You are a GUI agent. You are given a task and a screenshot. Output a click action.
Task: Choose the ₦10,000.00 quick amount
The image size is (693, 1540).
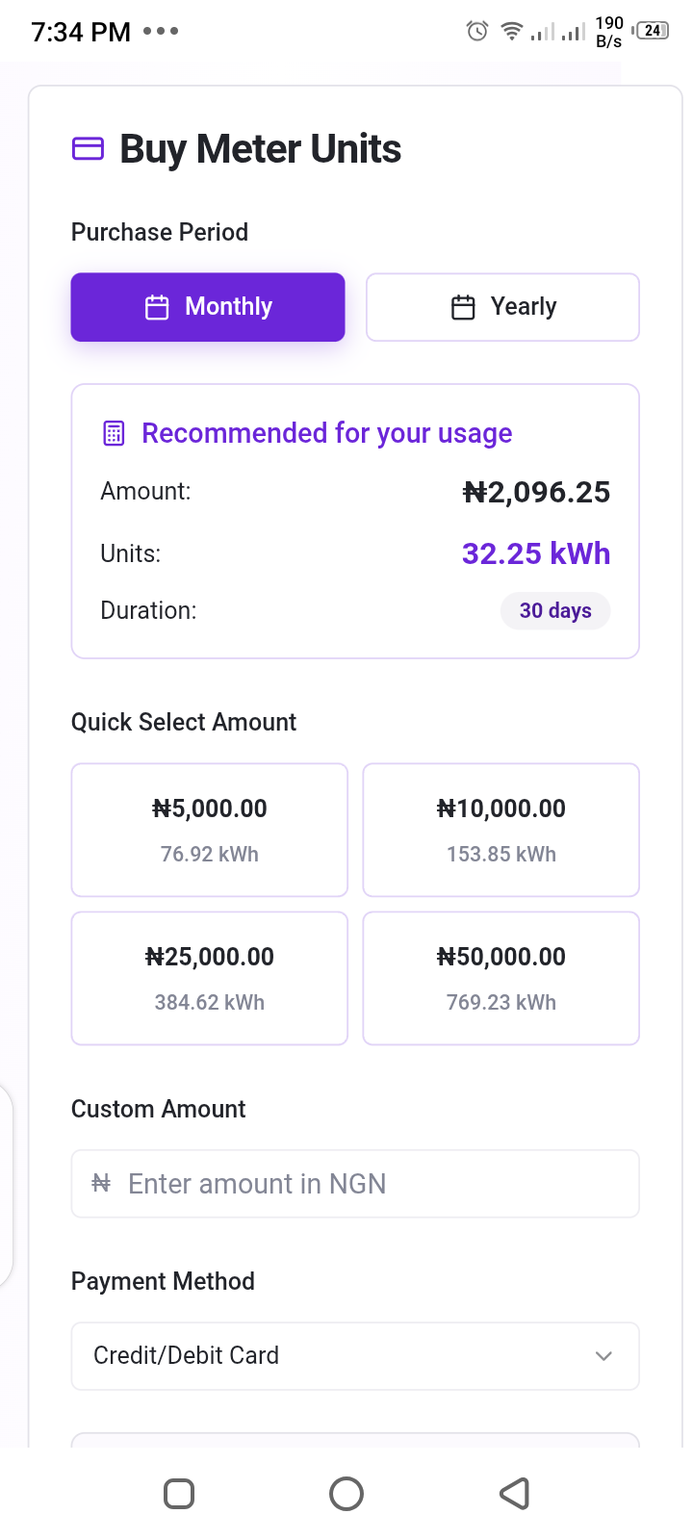pos(501,830)
